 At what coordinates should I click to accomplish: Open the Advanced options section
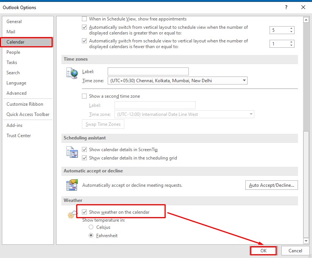tap(16, 93)
